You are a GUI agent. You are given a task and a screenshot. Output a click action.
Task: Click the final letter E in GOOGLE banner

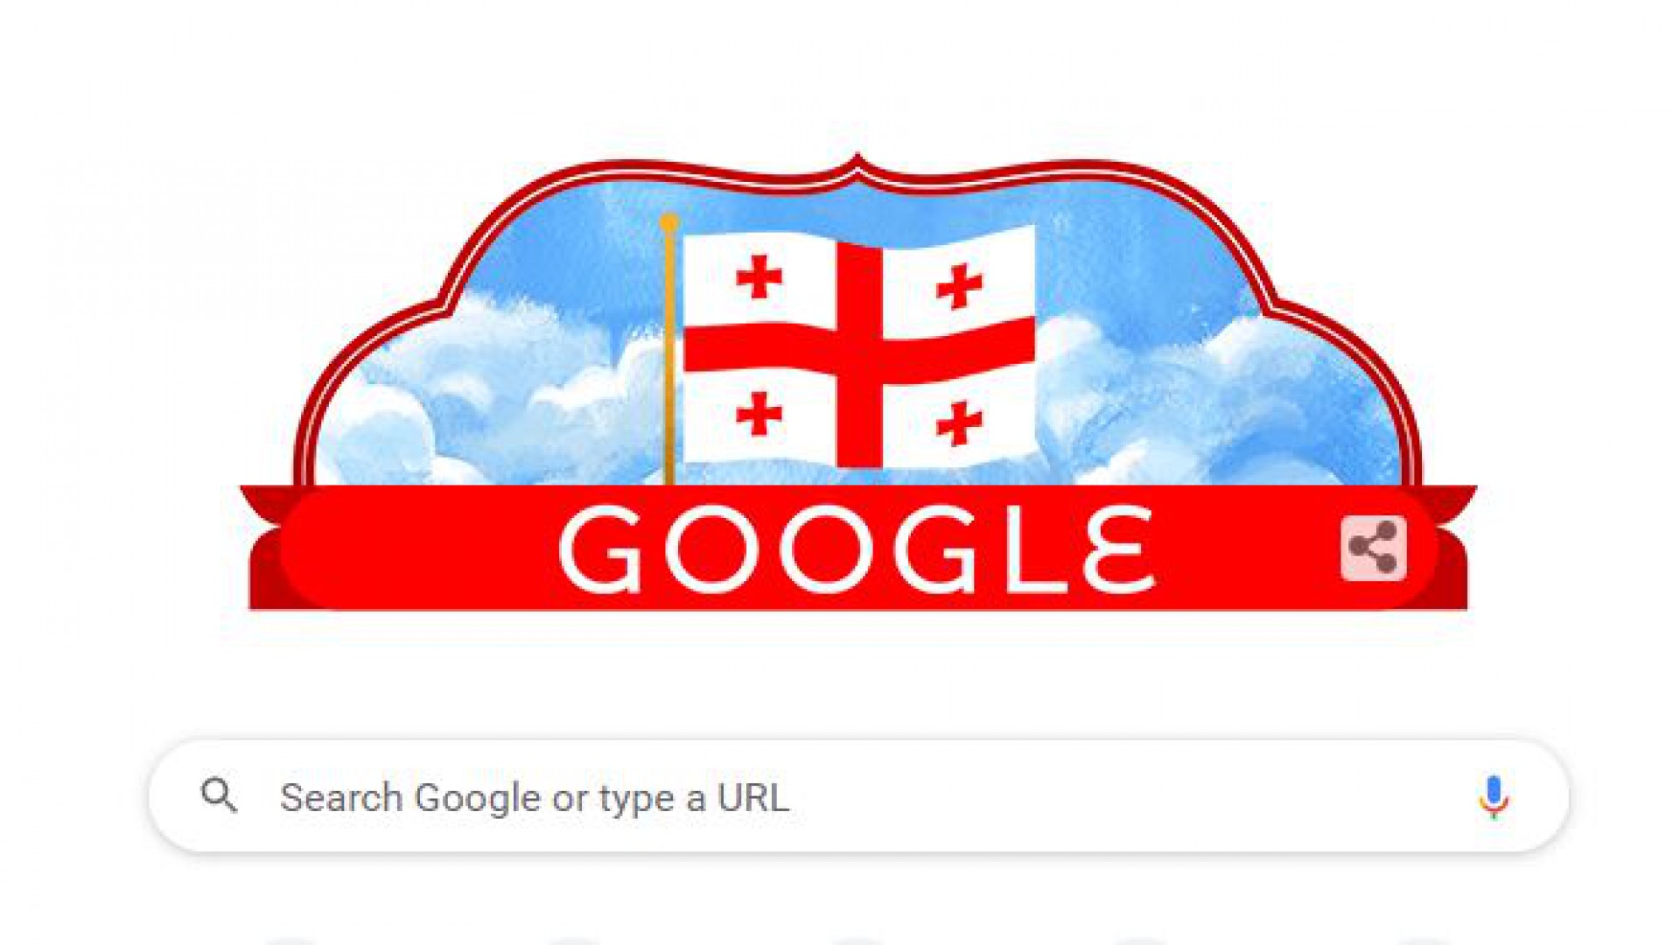click(x=1119, y=550)
